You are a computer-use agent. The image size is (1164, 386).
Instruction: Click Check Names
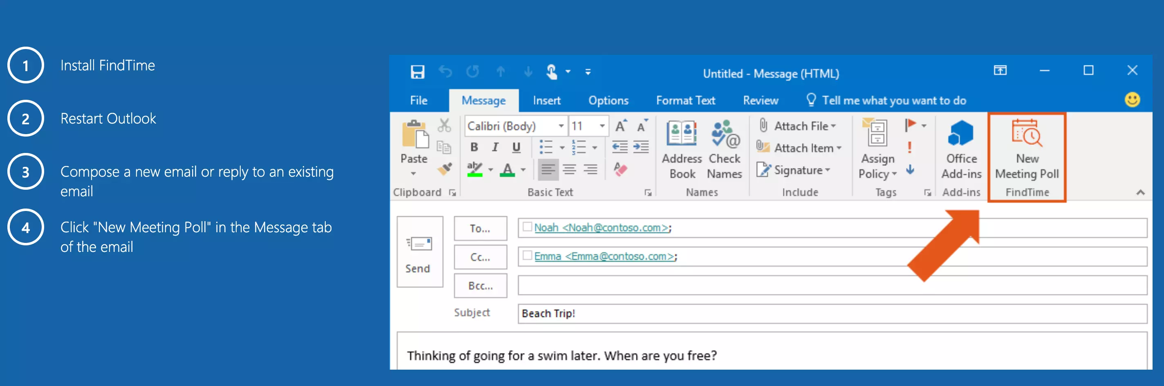tap(724, 149)
